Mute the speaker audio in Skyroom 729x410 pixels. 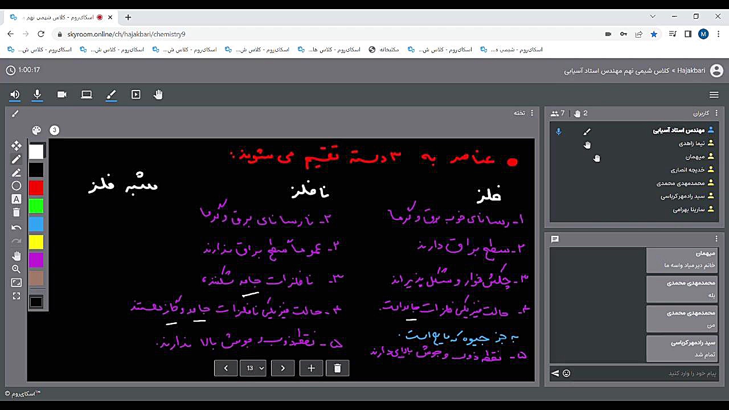[15, 95]
